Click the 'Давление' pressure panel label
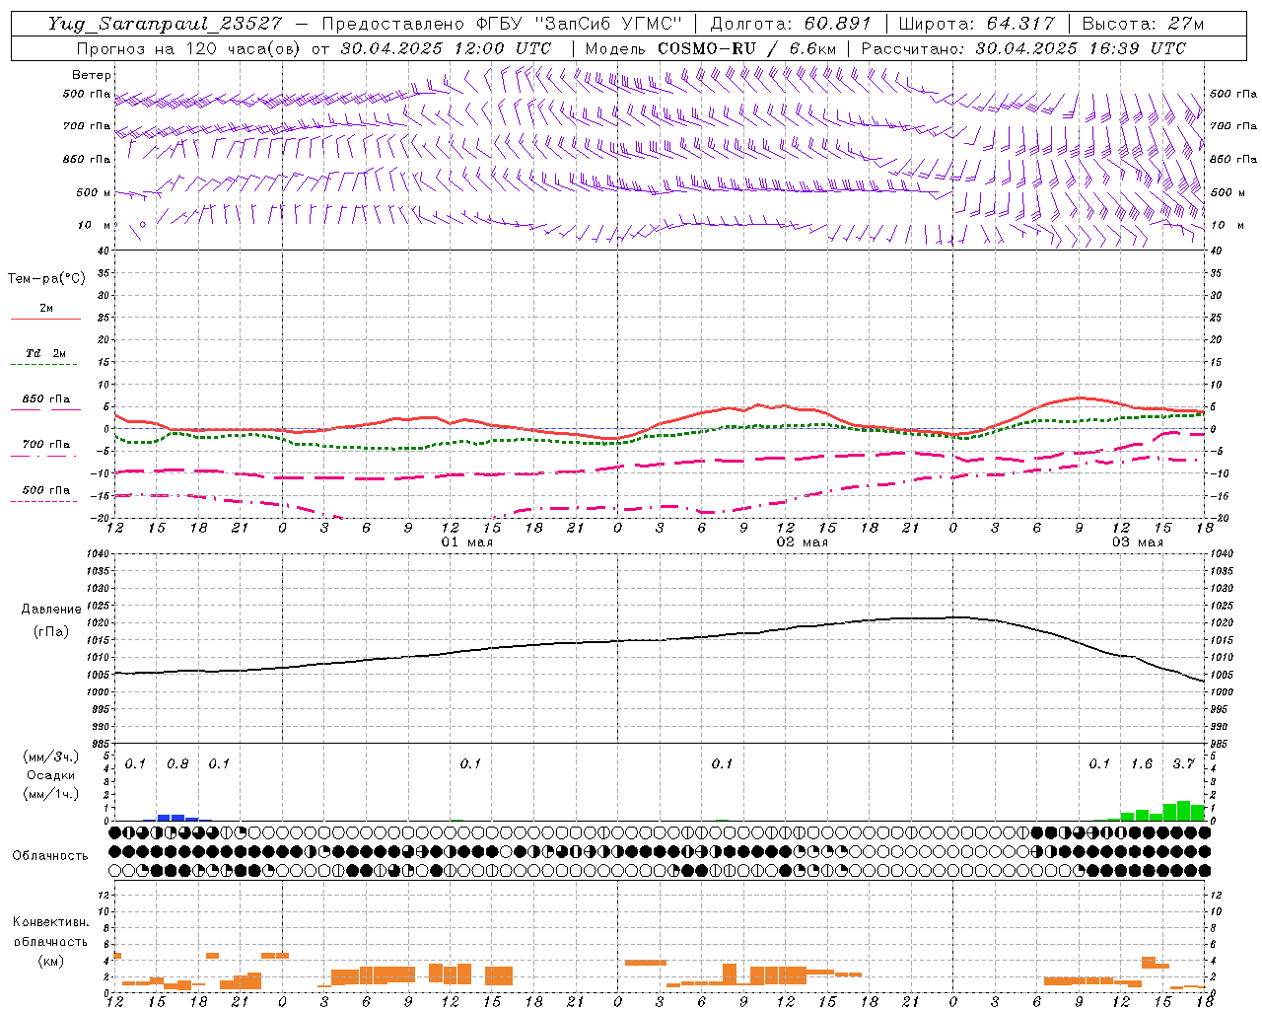 (x=51, y=610)
